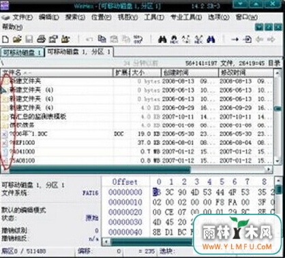Select the 1.DOC file row
Image resolution: width=285 pixels, height=258 pixels.
pyautogui.click(x=136, y=134)
